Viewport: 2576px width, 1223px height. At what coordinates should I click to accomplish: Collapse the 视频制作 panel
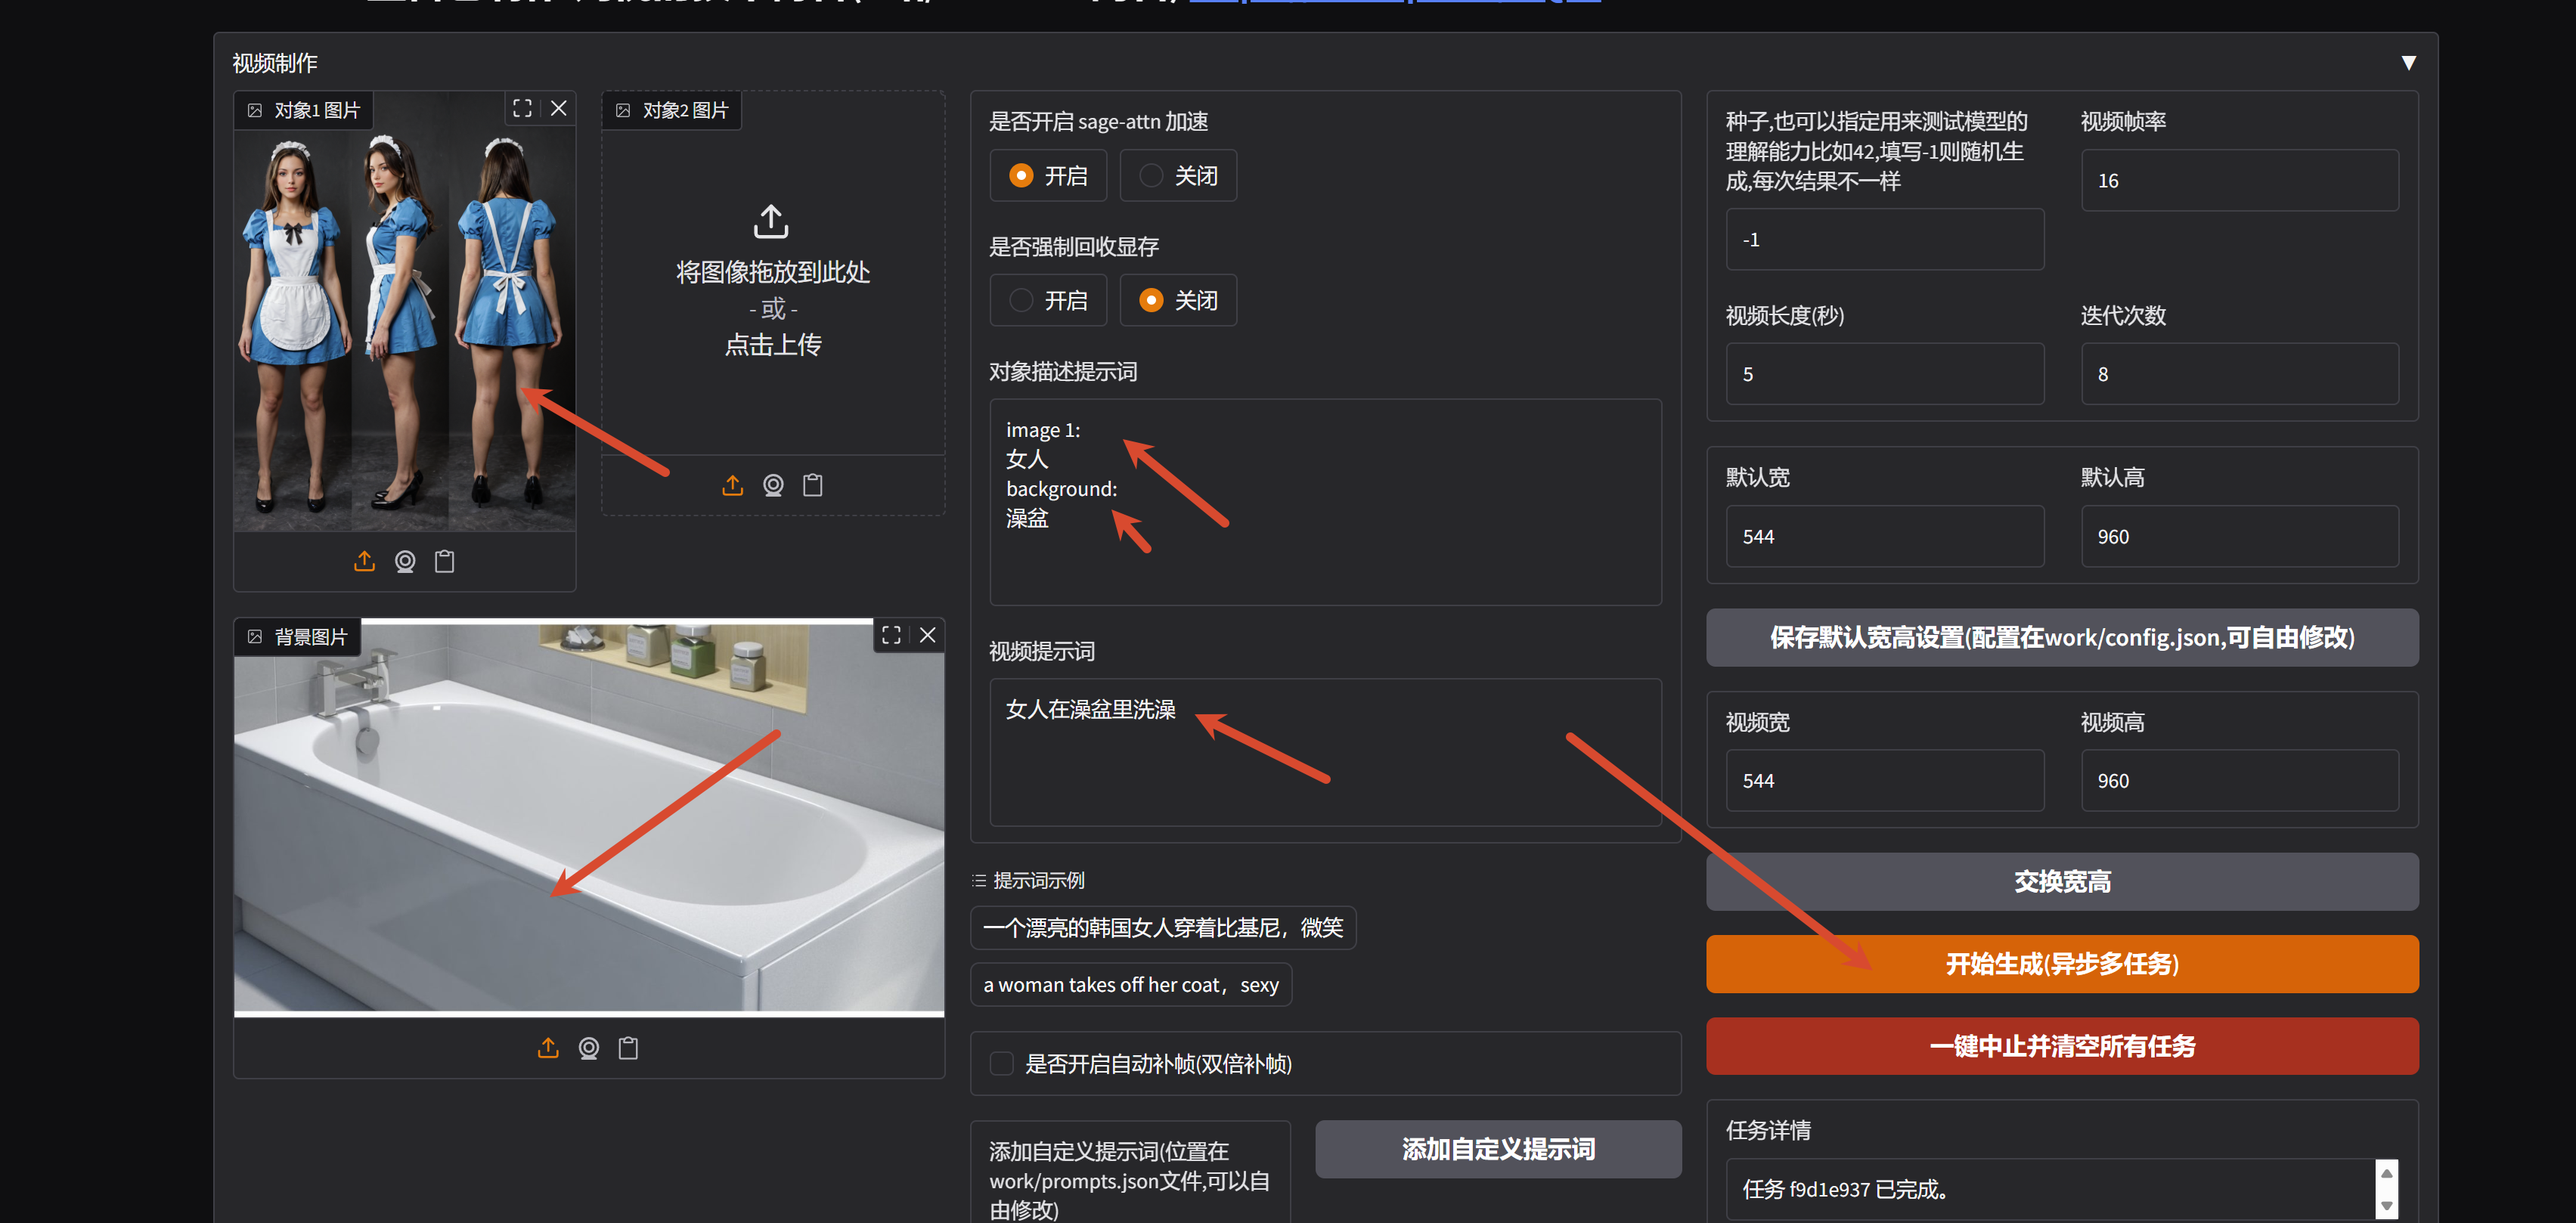coord(2408,63)
